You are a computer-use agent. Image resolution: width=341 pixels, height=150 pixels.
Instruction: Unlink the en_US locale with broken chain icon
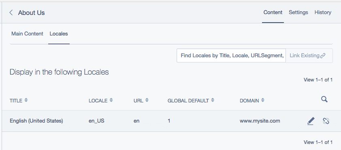[326, 121]
